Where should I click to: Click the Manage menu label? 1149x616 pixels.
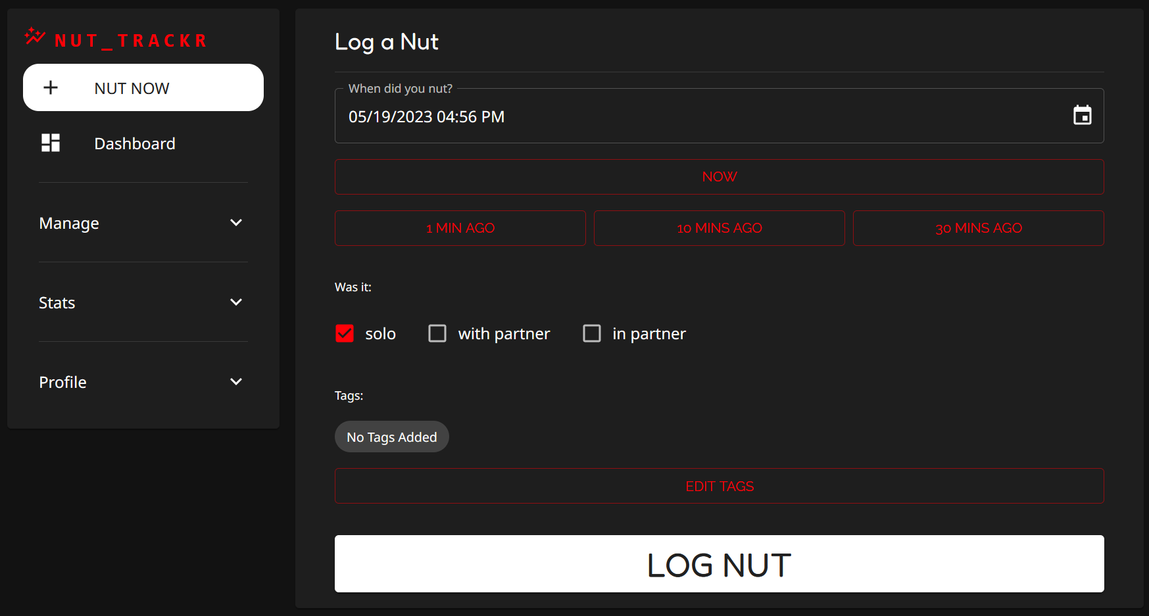click(69, 224)
